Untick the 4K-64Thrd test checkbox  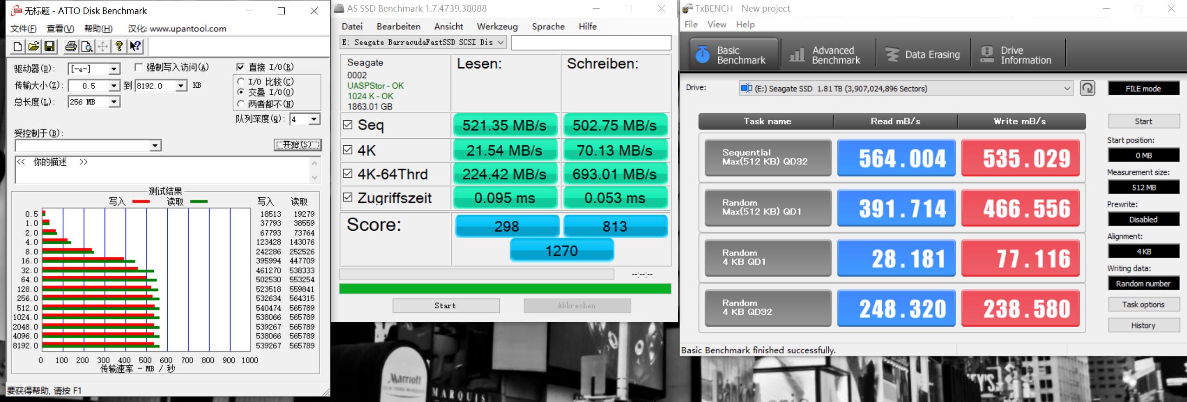(348, 174)
